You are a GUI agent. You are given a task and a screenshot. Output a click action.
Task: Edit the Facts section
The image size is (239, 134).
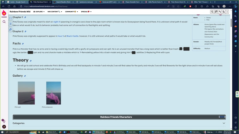pyautogui.click(x=23, y=44)
